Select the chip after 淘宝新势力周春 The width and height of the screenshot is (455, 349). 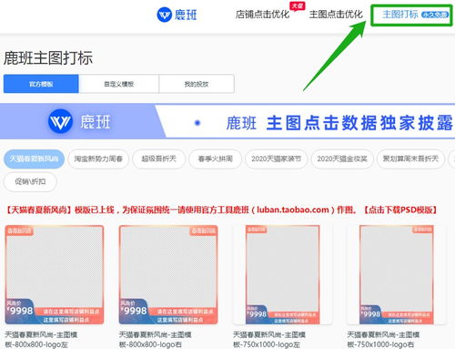pos(158,159)
